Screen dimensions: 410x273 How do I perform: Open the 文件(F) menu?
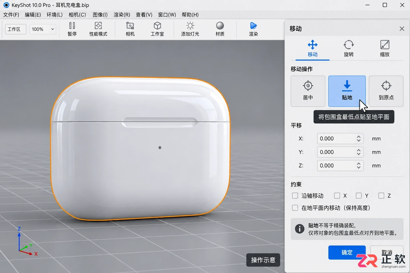(x=11, y=15)
